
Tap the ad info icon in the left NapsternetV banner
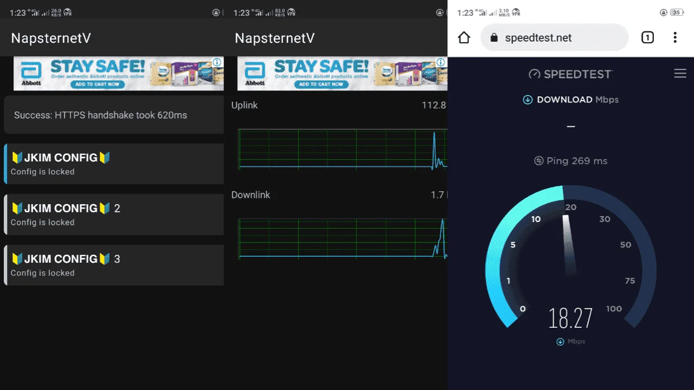[217, 62]
